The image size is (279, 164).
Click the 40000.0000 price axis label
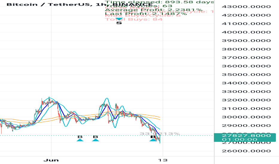[246, 32]
